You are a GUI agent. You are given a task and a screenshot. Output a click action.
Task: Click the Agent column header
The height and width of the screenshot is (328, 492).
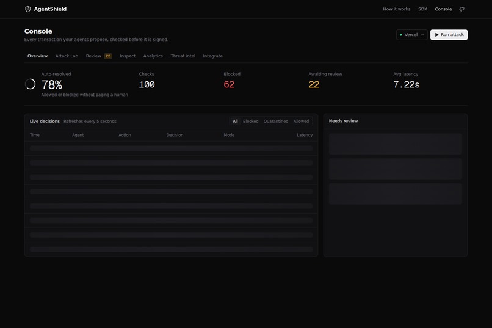(78, 135)
